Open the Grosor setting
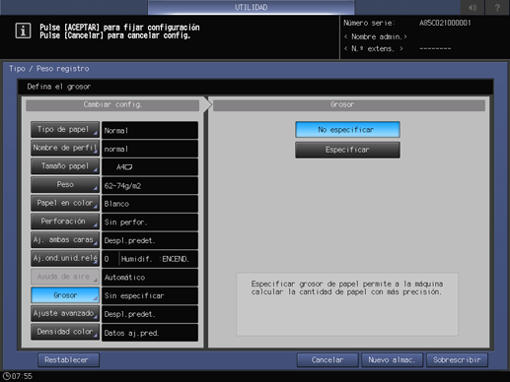 coord(65,295)
